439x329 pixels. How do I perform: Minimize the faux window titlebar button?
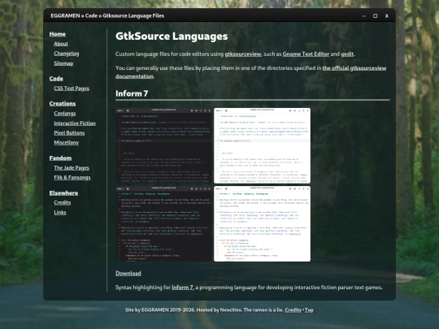click(x=363, y=16)
